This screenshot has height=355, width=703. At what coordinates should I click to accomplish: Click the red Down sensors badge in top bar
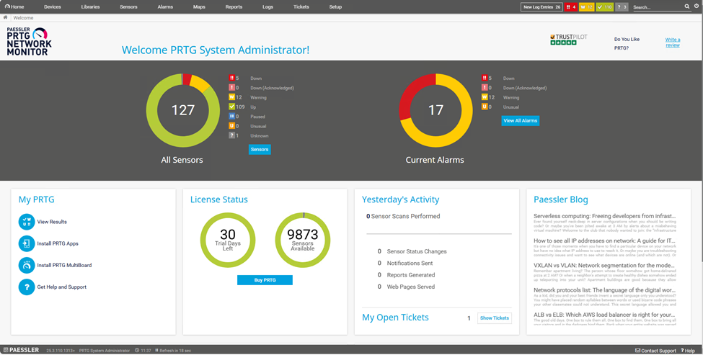point(570,7)
